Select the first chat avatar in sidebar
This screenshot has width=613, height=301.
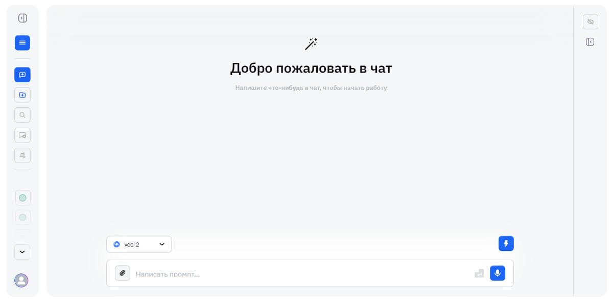pyautogui.click(x=22, y=198)
